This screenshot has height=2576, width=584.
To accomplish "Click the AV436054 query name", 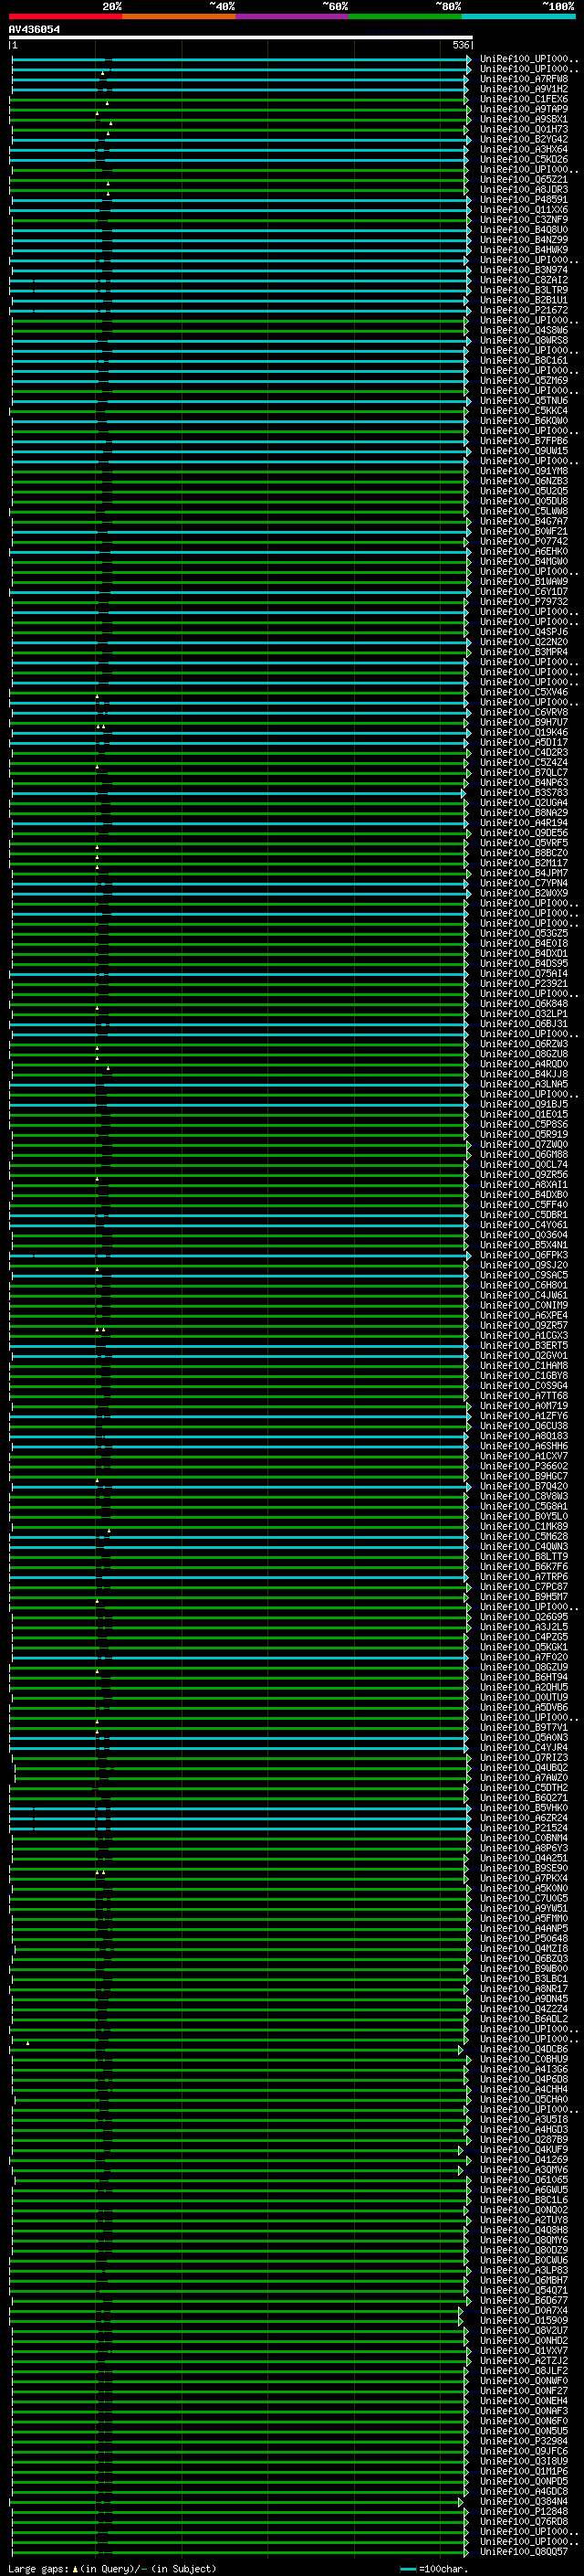I will point(34,29).
